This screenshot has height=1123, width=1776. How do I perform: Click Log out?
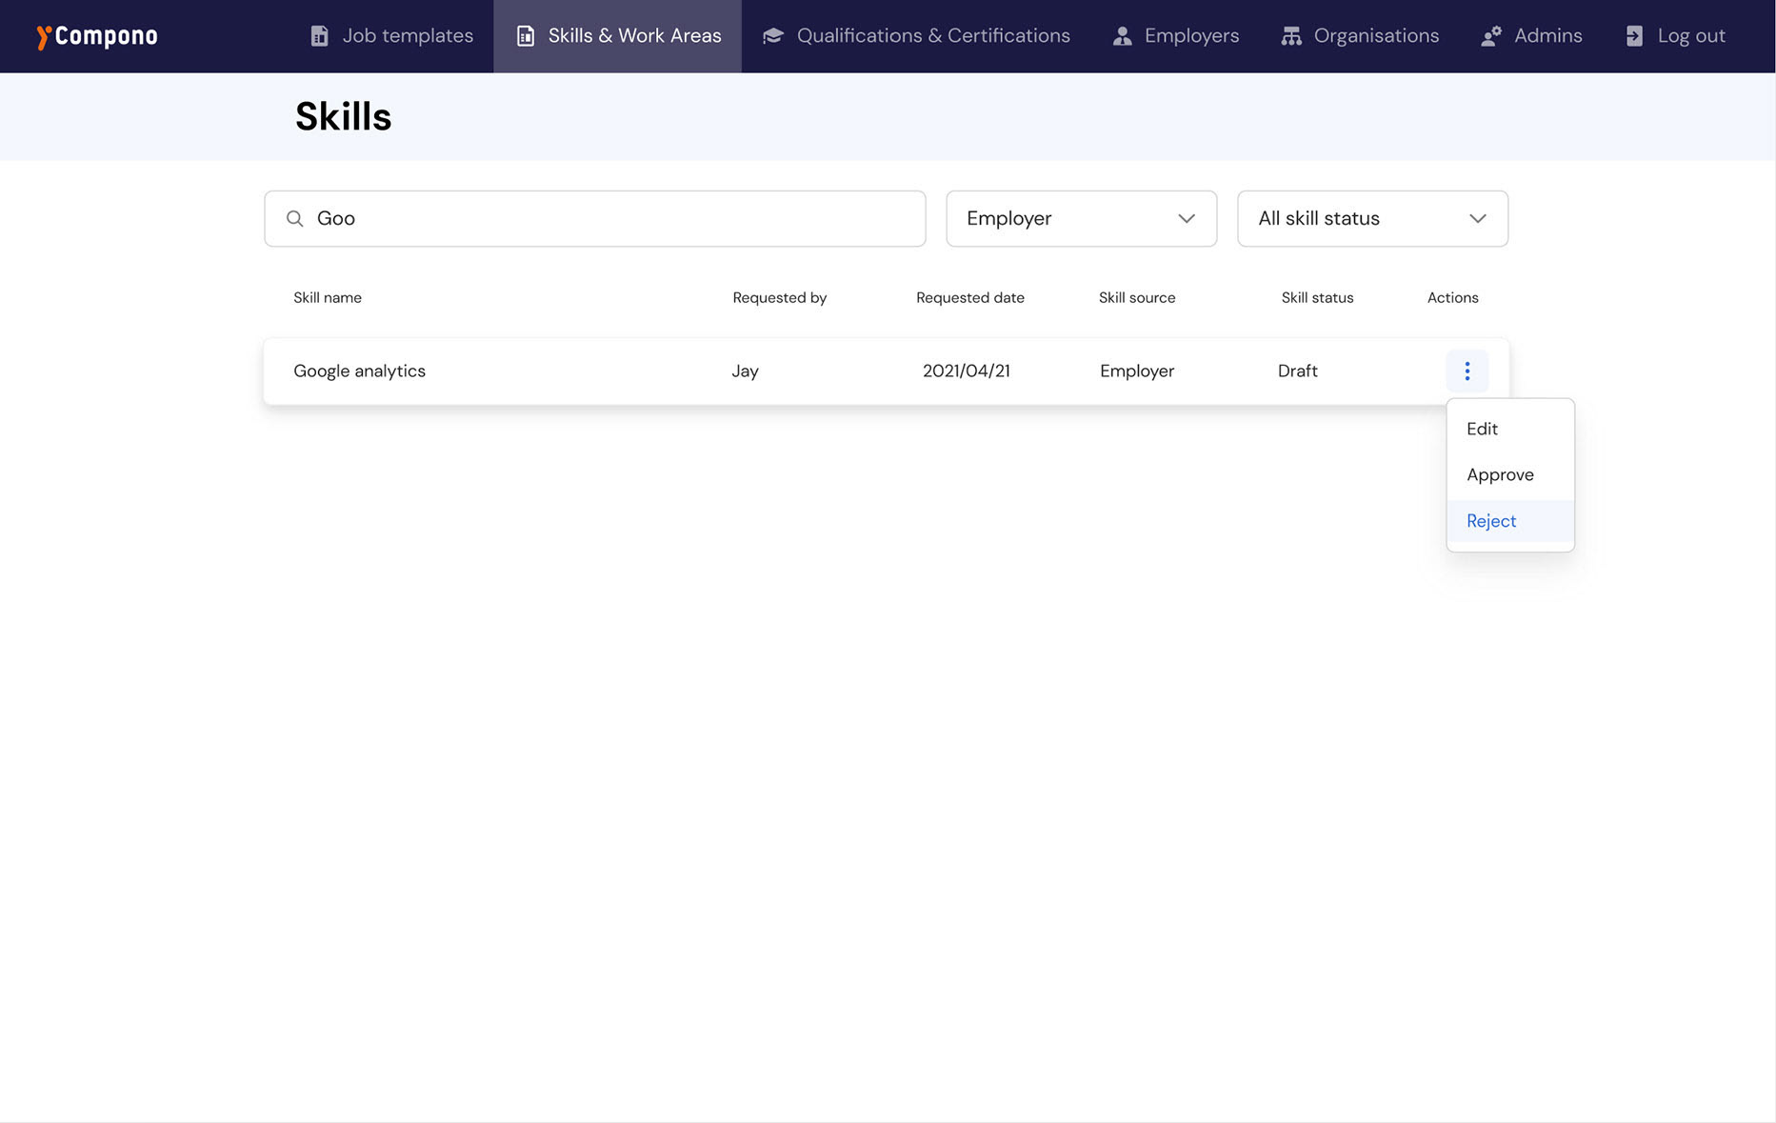(x=1675, y=36)
